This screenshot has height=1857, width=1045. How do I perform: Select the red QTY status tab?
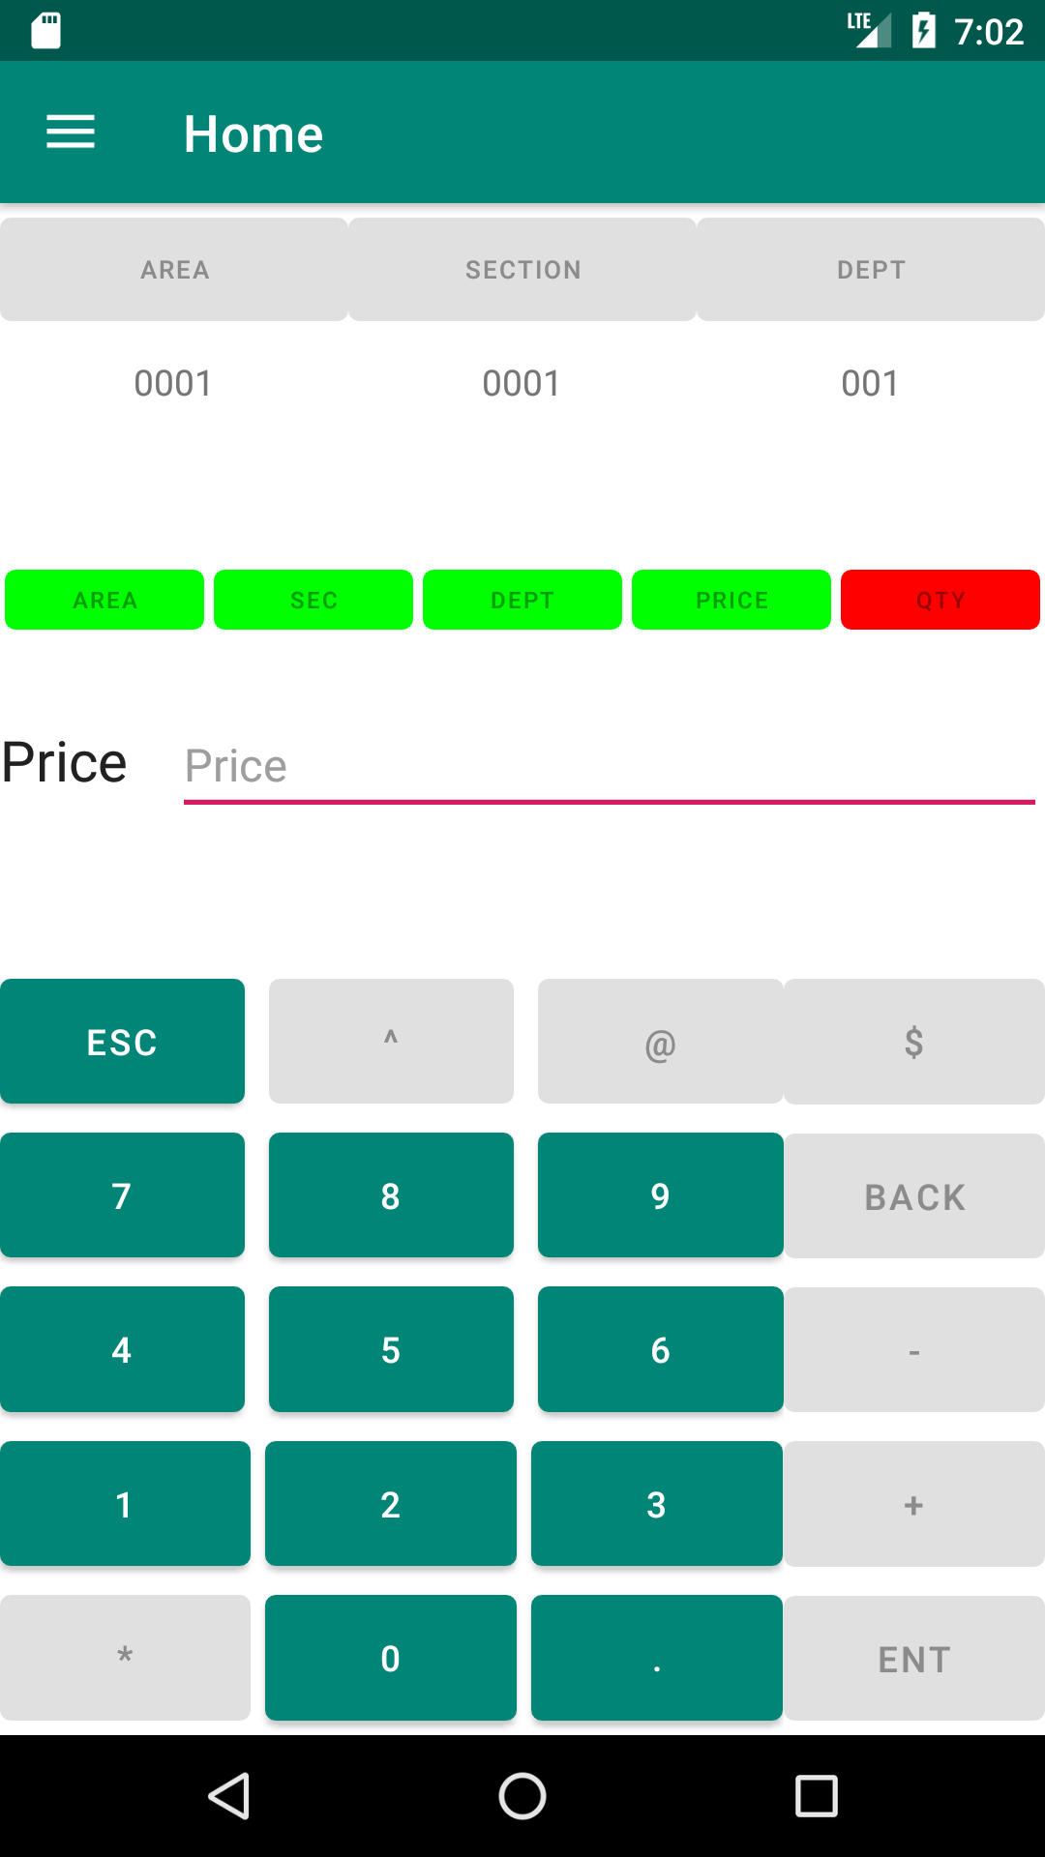[x=940, y=600]
